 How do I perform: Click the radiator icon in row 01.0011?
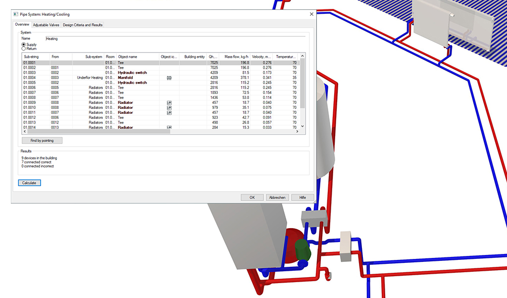pyautogui.click(x=169, y=112)
